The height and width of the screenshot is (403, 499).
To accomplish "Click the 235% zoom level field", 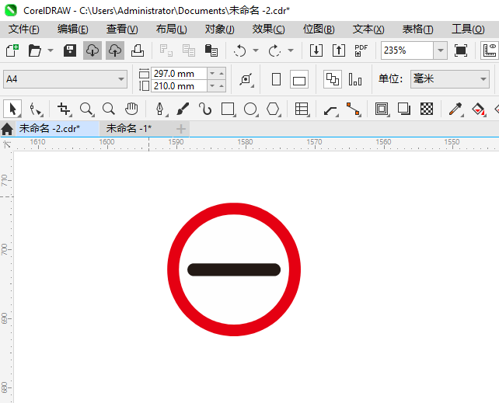I will click(407, 50).
